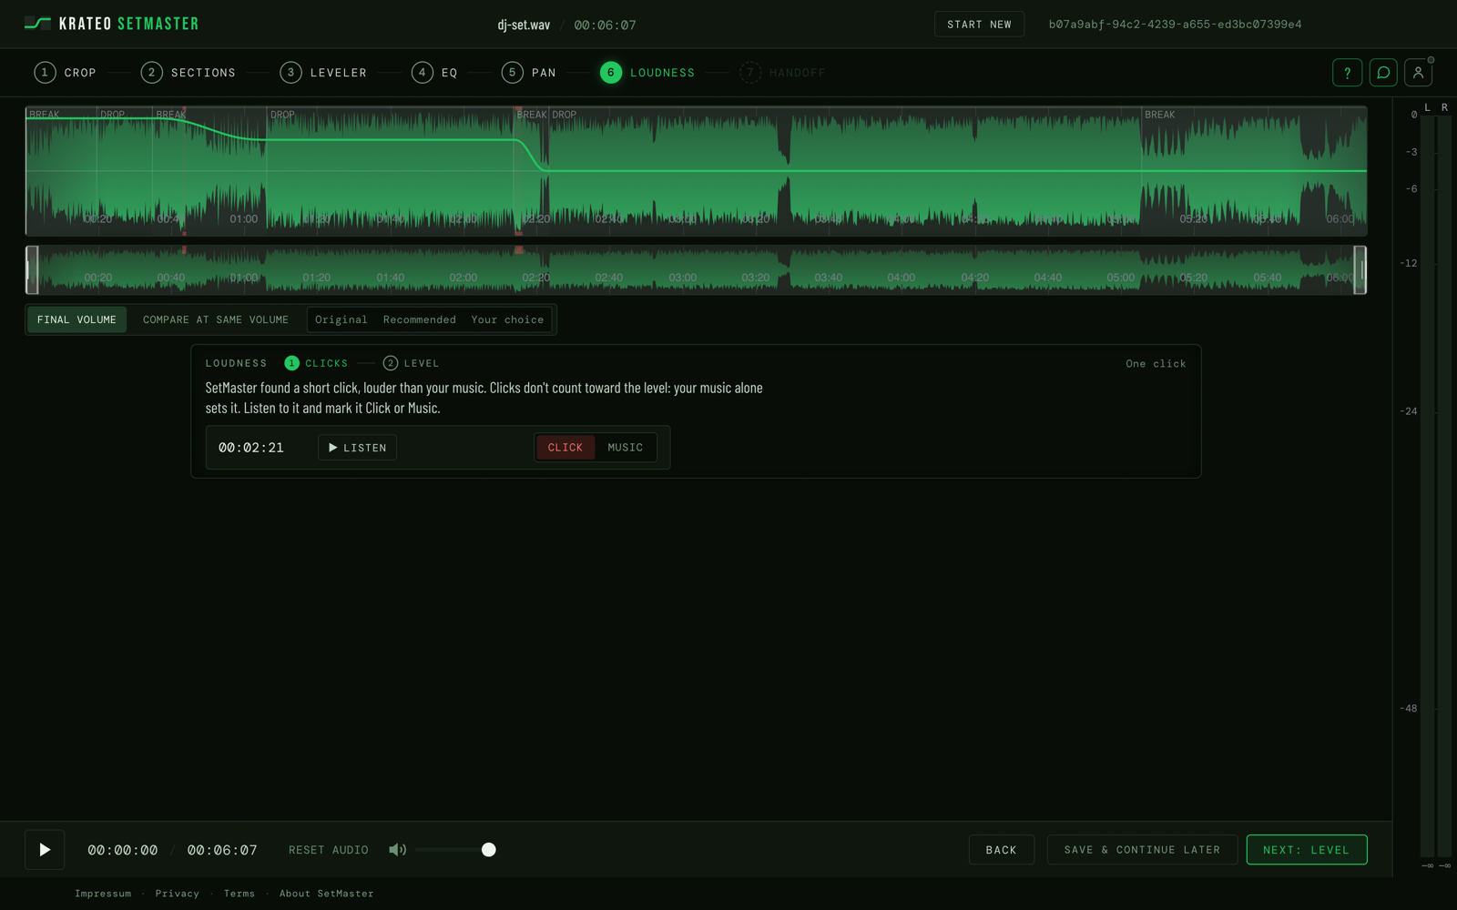Click the current time 00:00:00 readout

tap(123, 850)
